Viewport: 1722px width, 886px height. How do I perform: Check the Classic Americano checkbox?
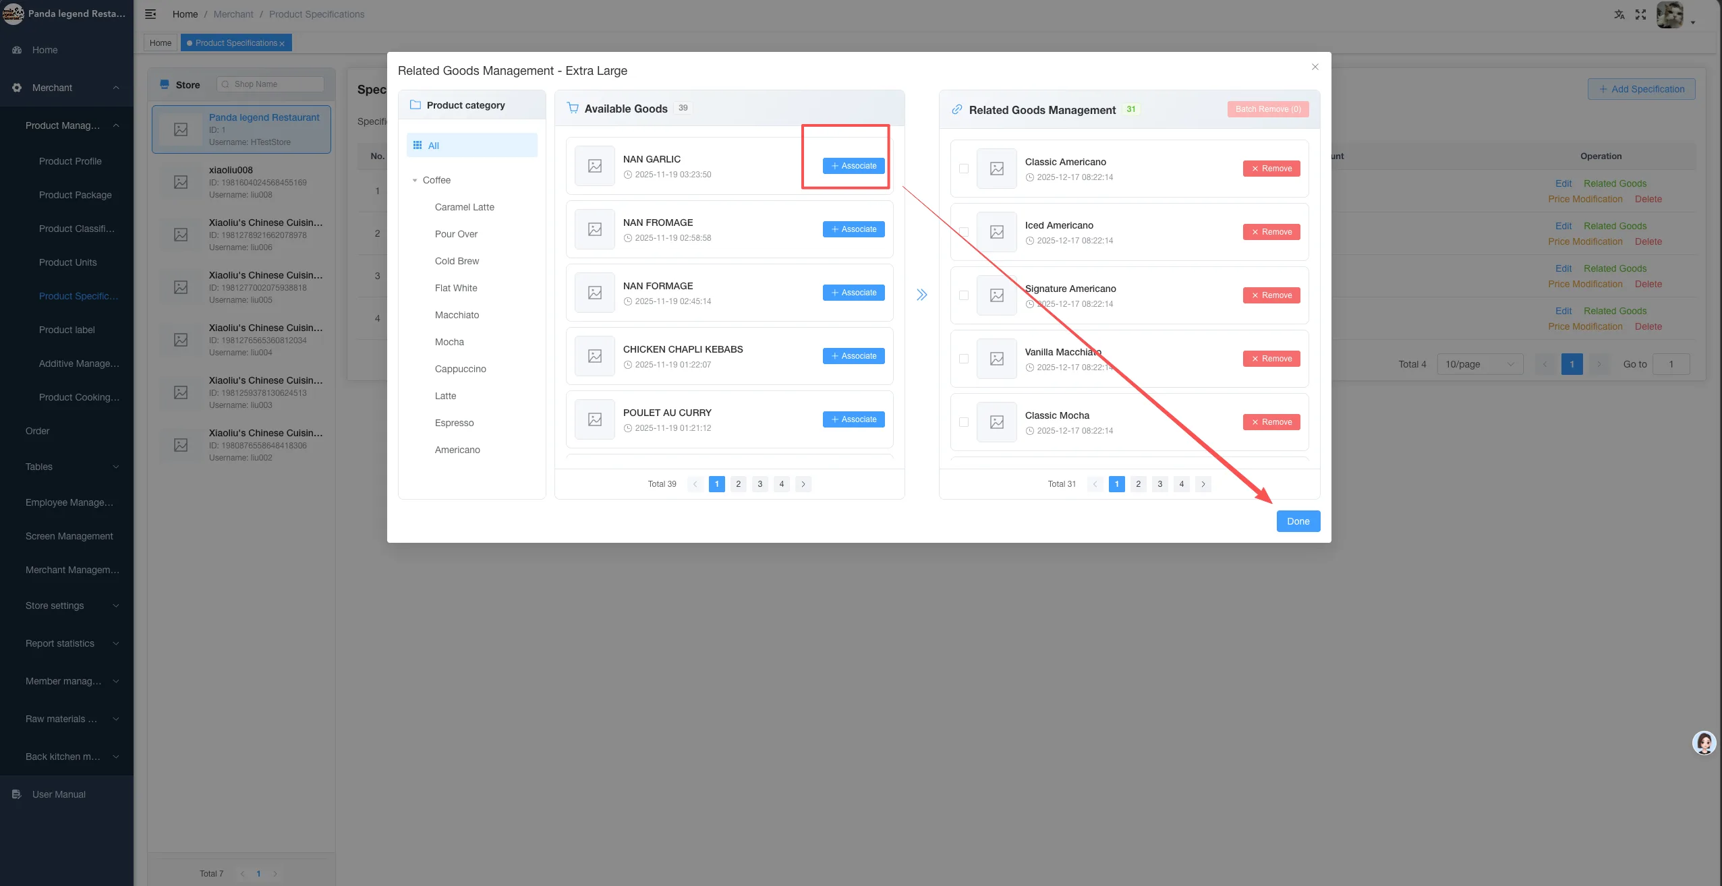(x=963, y=169)
